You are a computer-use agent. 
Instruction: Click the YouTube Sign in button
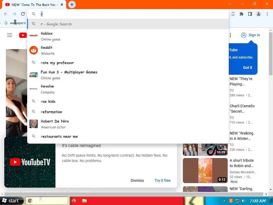coord(251,35)
